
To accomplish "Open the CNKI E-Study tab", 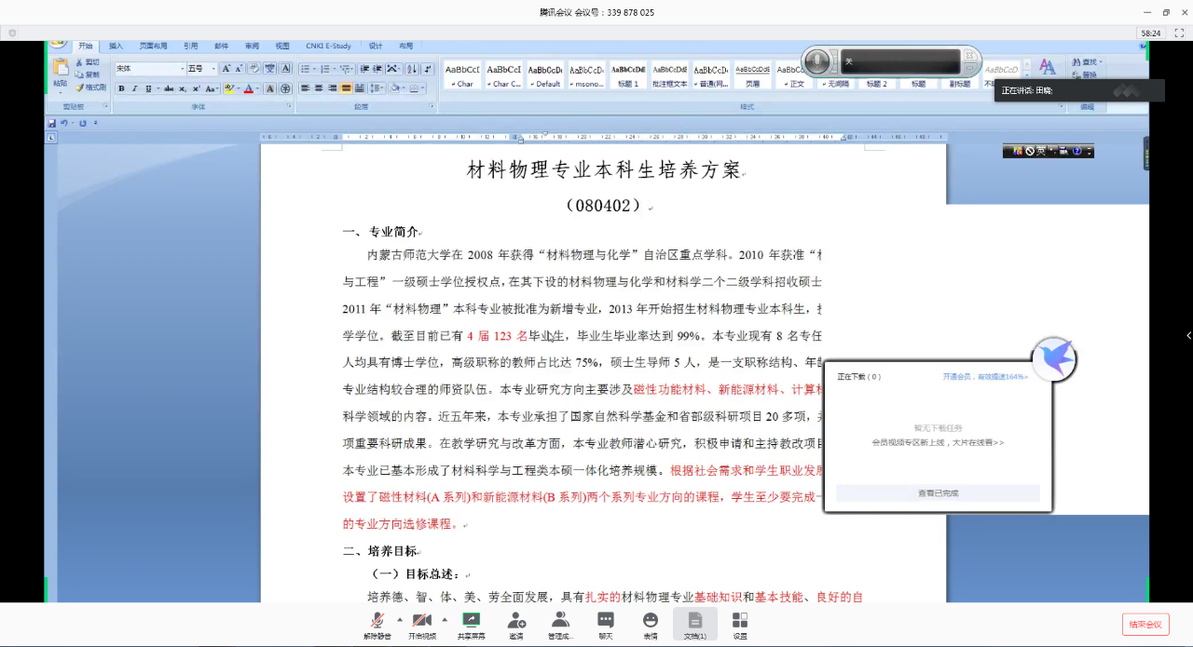I will [328, 46].
